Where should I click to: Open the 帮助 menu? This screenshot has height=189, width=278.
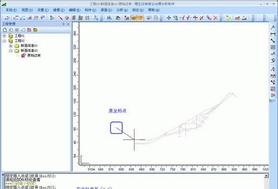tap(154, 10)
